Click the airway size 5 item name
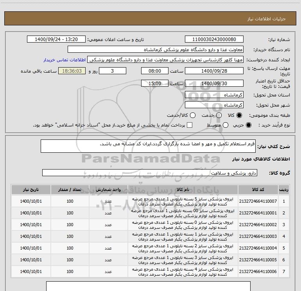This screenshot has width=301, height=291. coord(183,202)
